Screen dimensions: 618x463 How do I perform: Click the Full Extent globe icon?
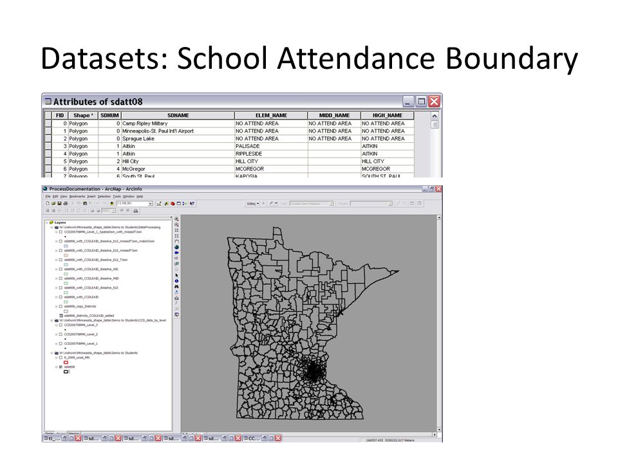(x=176, y=247)
